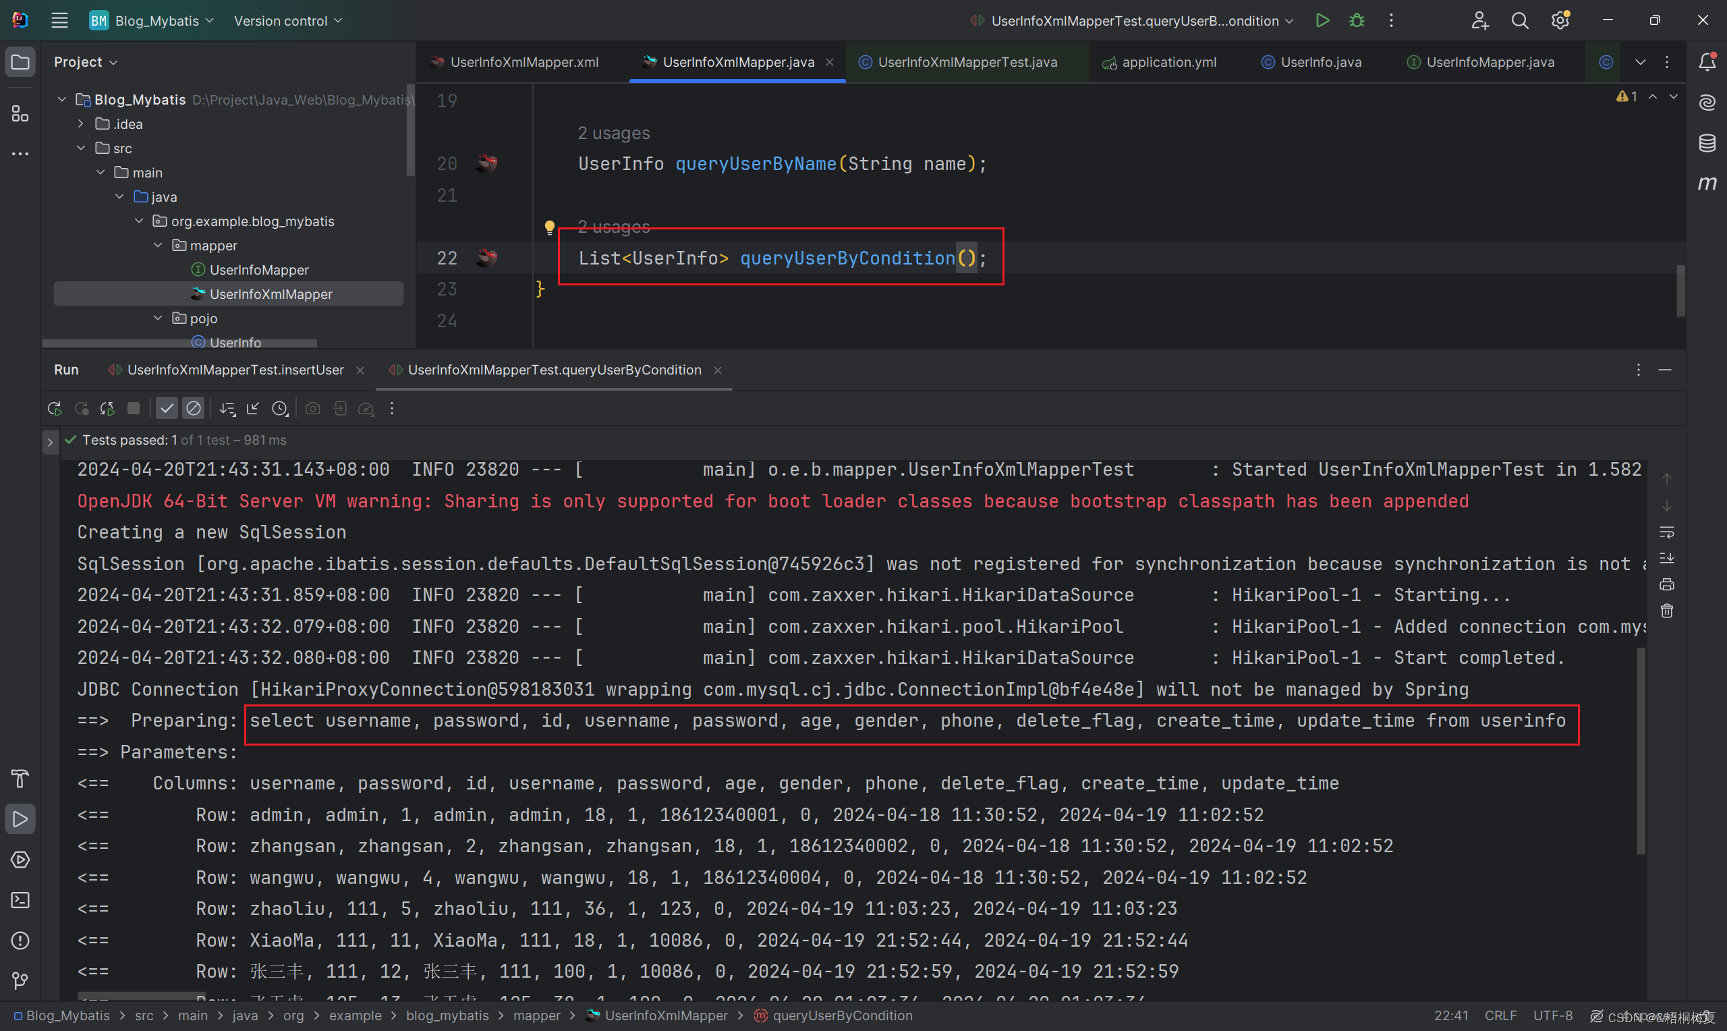Collapse the Blog_Mybatis root node
Screen dimensions: 1727x1031
click(x=62, y=99)
